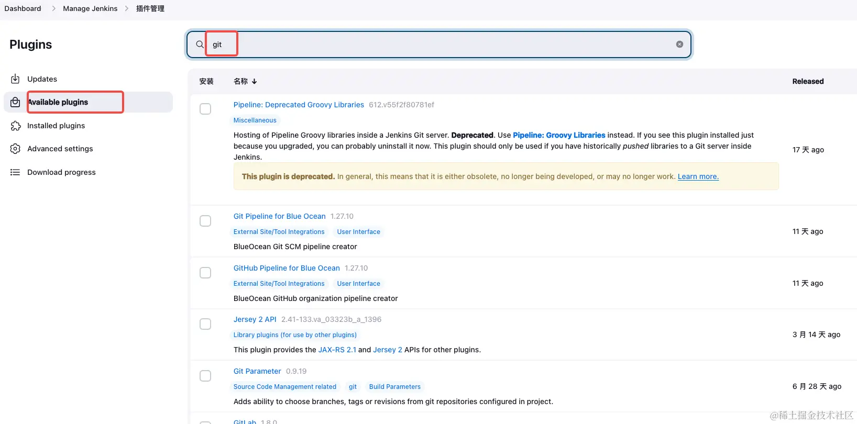The height and width of the screenshot is (424, 857).
Task: Click version 1.27.10 of Git Pipeline
Action: (x=342, y=216)
